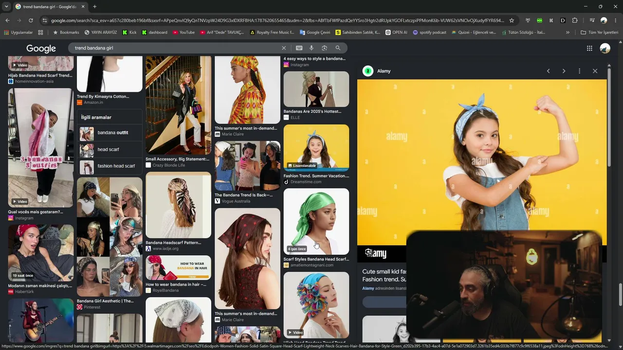623x350 pixels.
Task: Open the YouTube bookmark
Action: pyautogui.click(x=183, y=33)
